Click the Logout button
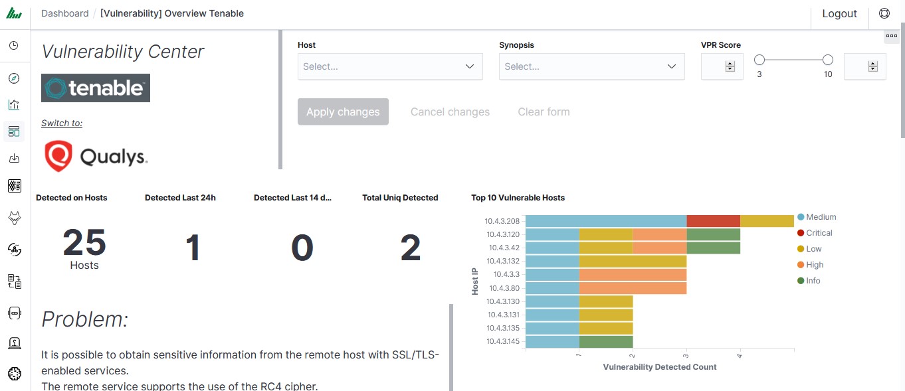 coord(839,13)
